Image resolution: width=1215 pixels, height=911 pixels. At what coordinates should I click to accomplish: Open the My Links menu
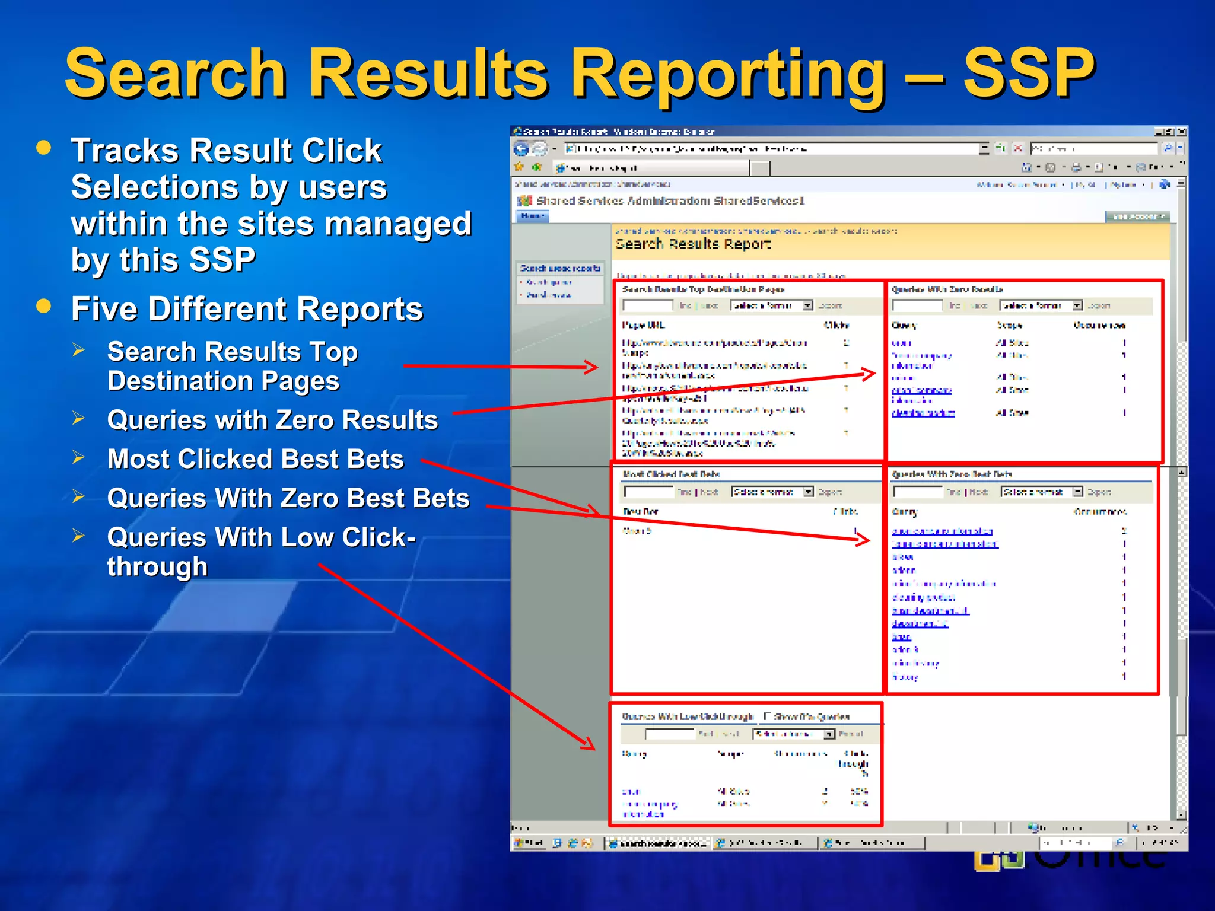coord(1127,185)
